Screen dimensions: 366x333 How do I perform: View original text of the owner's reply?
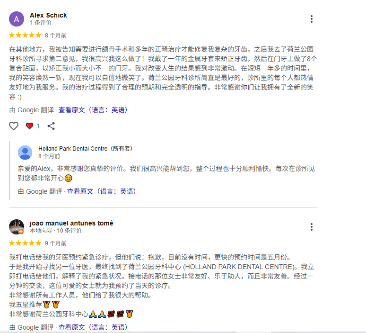click(x=102, y=191)
